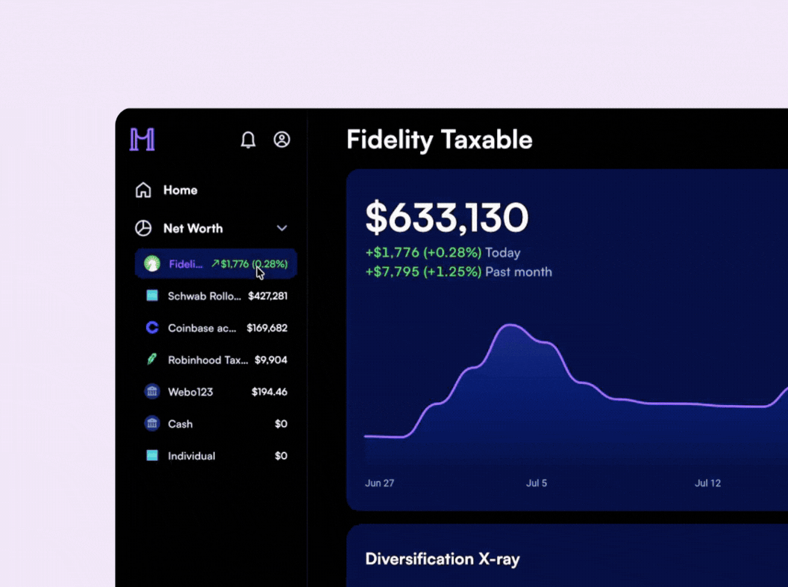Click the +$1,776 (+0.28%) Today change
Screen dimensions: 788x587
coord(443,253)
